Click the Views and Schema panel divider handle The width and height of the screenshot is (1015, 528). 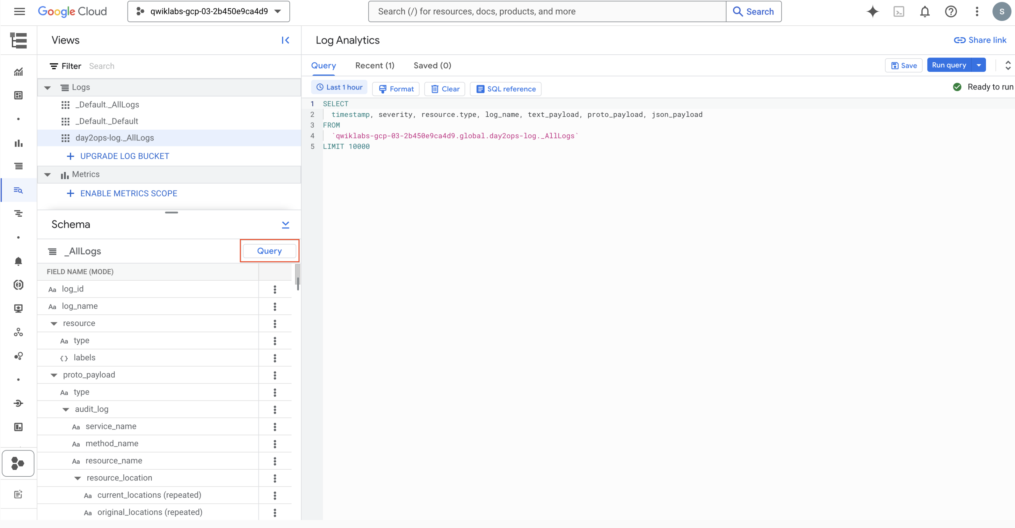(x=171, y=213)
